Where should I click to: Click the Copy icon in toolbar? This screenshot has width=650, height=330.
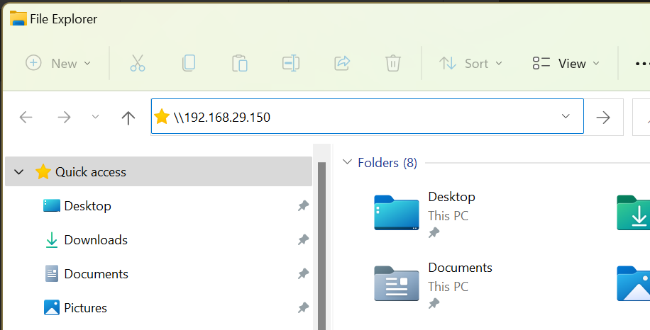pyautogui.click(x=189, y=63)
